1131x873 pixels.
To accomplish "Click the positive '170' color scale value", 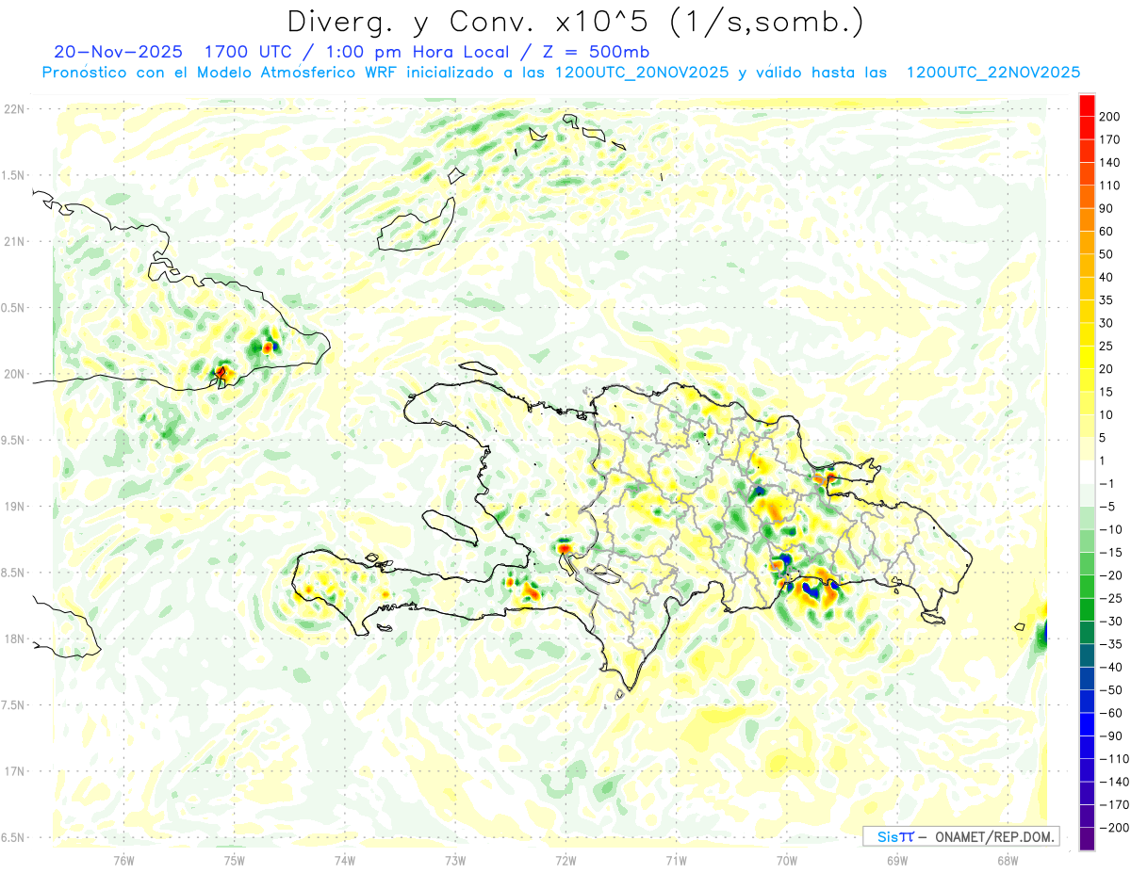I will click(x=1111, y=139).
